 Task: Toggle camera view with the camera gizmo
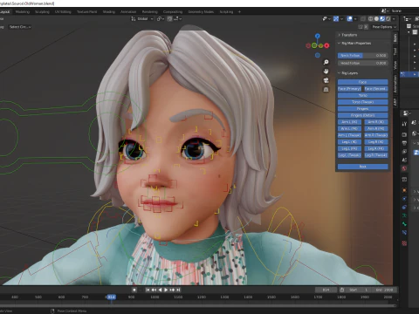point(326,80)
